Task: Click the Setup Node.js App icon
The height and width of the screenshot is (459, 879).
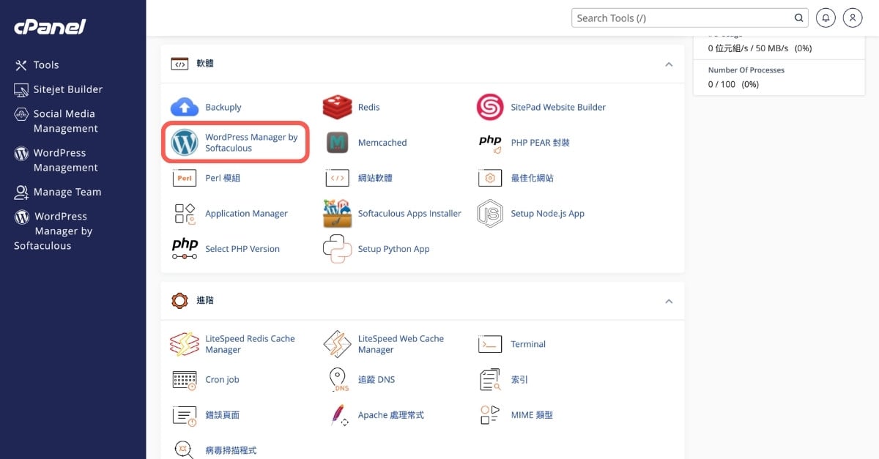Action: pos(490,213)
